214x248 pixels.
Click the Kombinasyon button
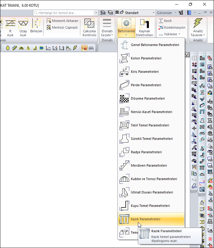[x=172, y=27]
